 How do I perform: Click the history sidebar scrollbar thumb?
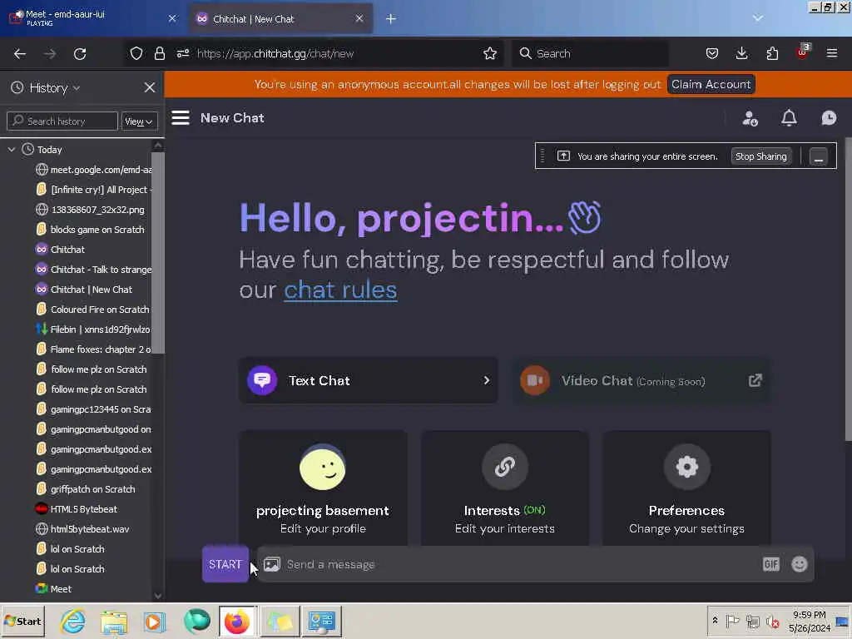(157, 253)
